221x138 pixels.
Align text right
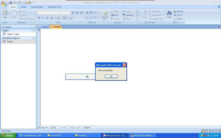(81, 13)
